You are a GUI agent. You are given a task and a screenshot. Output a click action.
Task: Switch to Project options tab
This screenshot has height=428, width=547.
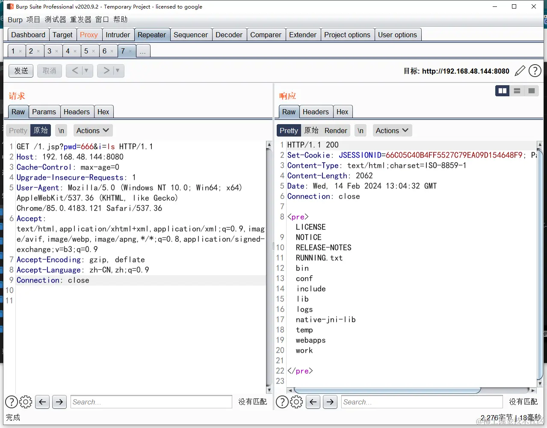[347, 35]
